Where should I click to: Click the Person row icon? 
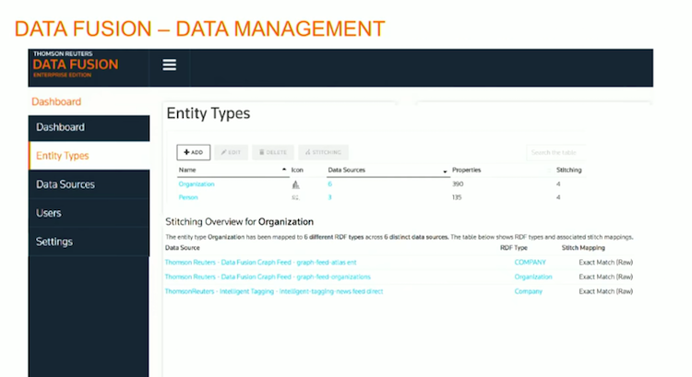tap(295, 197)
